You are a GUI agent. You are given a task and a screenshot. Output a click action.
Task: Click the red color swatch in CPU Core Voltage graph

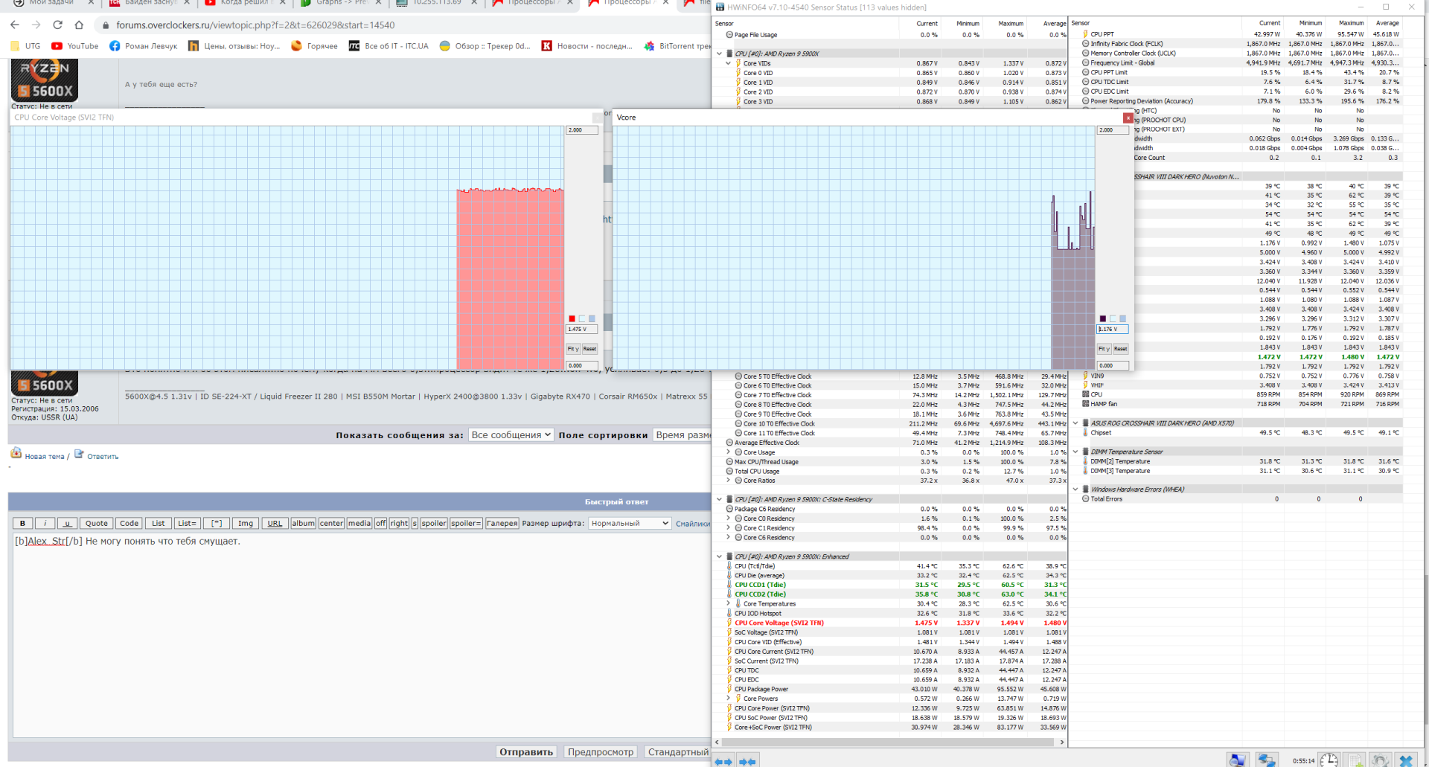572,318
